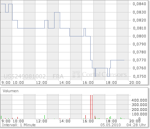This screenshot has width=150, height=129.
Task: Click the 0,0760 price axis label
Action: click(x=139, y=68)
